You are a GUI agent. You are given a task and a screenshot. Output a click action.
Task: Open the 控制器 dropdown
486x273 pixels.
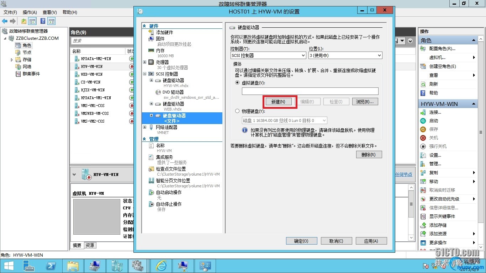(x=268, y=55)
